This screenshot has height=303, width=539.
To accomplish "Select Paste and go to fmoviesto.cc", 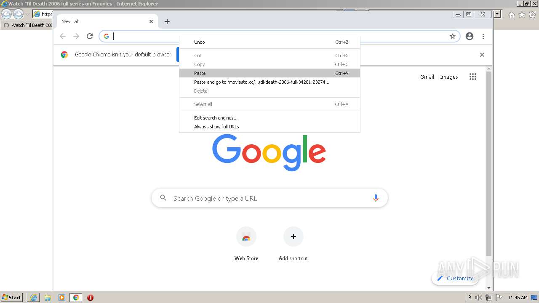I will point(269,82).
